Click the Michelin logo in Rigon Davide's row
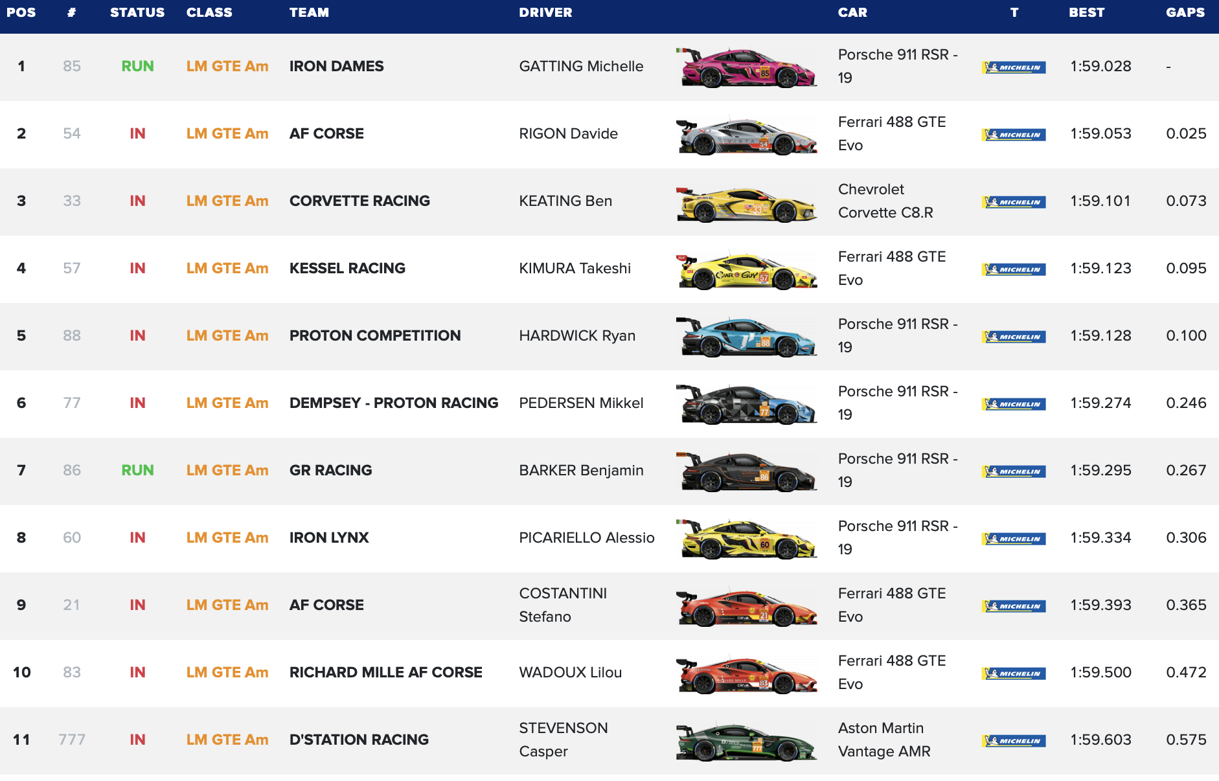 (1014, 135)
